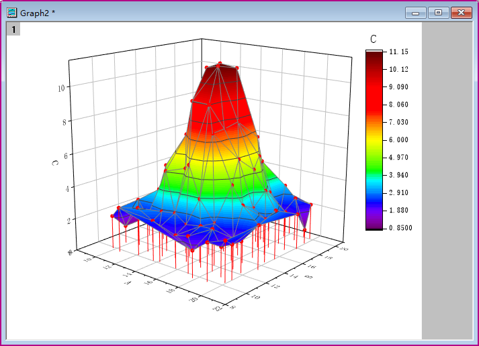
Task: Select the 6.000 color scale label
Action: coord(398,139)
